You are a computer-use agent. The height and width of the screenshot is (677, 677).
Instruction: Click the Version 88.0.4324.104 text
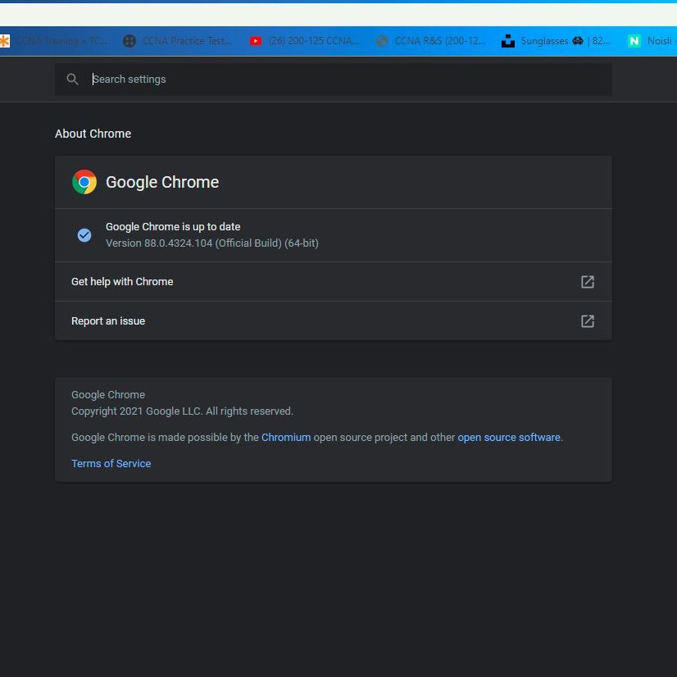[212, 243]
